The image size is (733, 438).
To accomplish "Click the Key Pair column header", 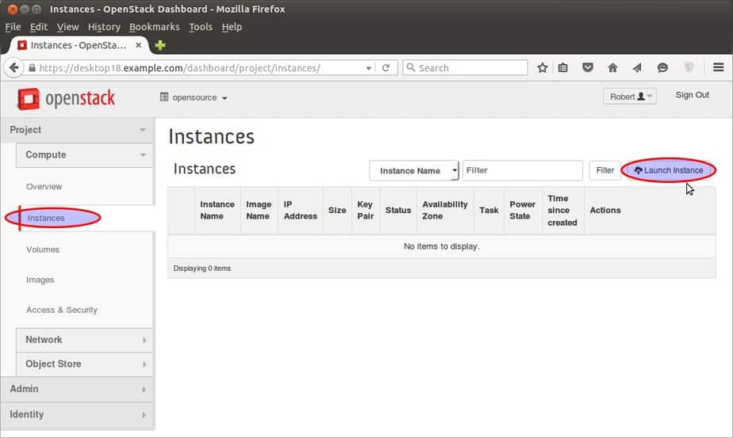I will point(365,211).
